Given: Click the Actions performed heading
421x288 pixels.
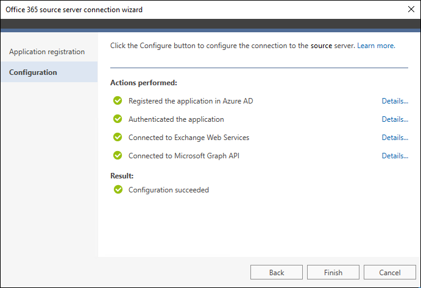Looking at the screenshot, I should pos(144,83).
